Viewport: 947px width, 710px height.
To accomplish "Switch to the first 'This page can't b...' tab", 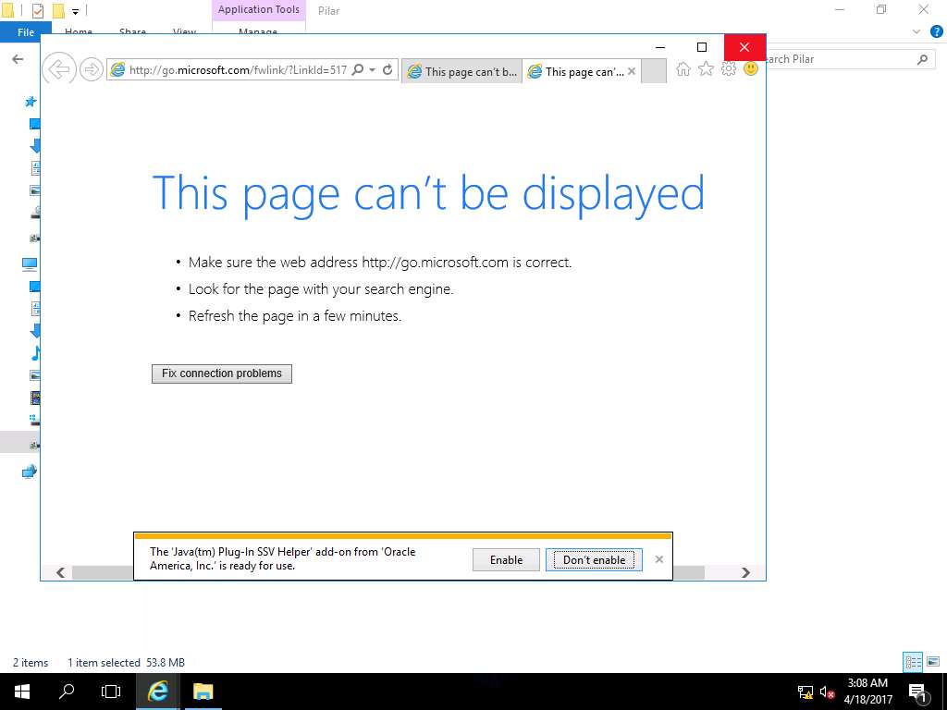I will 461,71.
